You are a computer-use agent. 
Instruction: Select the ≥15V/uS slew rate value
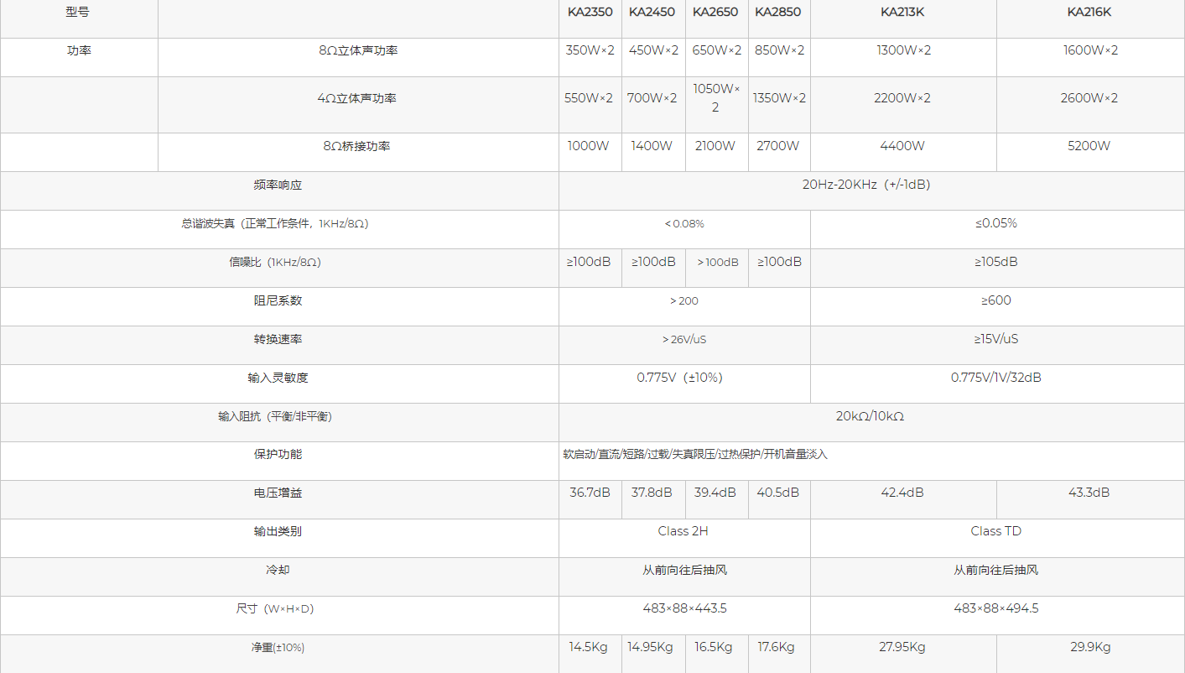coord(996,339)
